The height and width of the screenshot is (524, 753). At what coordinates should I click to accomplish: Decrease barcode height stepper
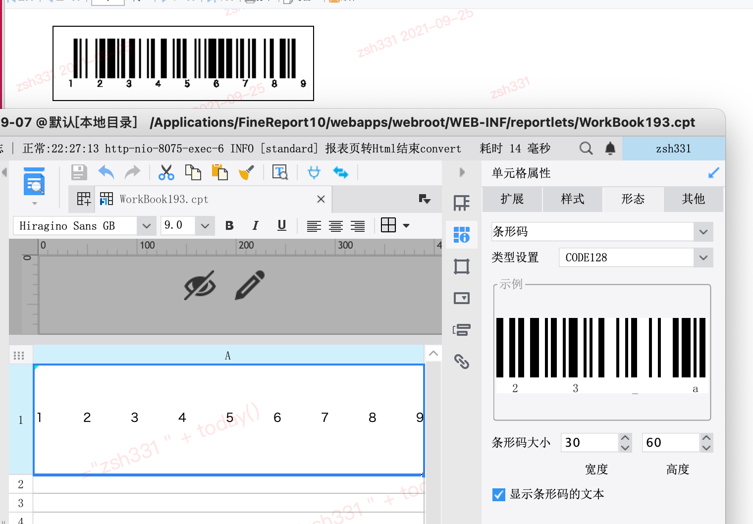tap(706, 447)
